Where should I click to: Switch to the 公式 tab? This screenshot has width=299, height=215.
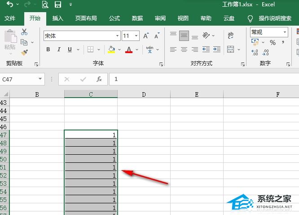click(x=114, y=18)
